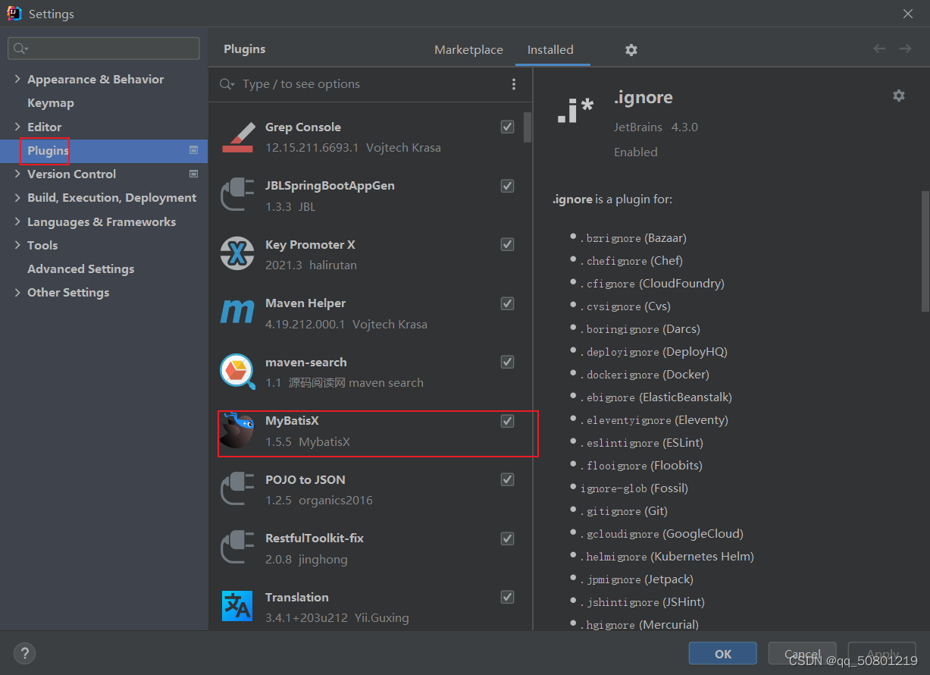Click the JBLSpringBootAppGen plug icon

tap(237, 195)
